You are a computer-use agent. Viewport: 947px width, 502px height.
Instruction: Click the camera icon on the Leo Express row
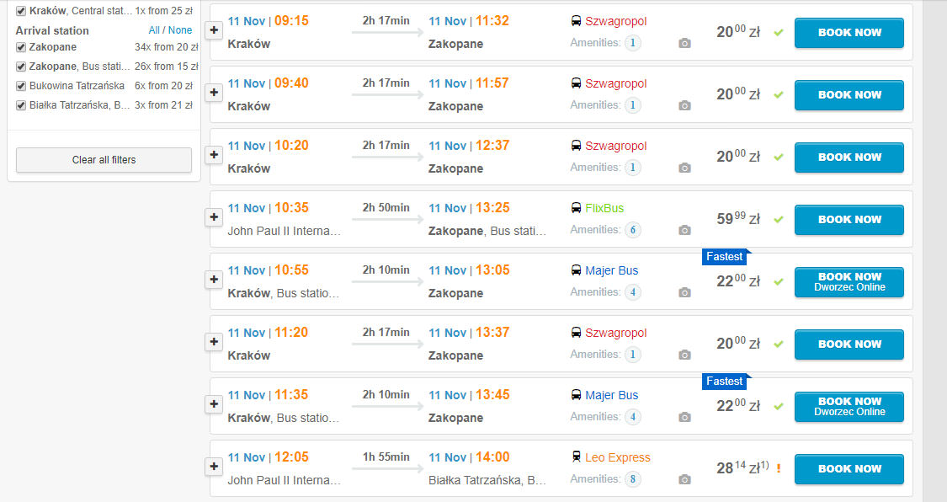click(684, 479)
